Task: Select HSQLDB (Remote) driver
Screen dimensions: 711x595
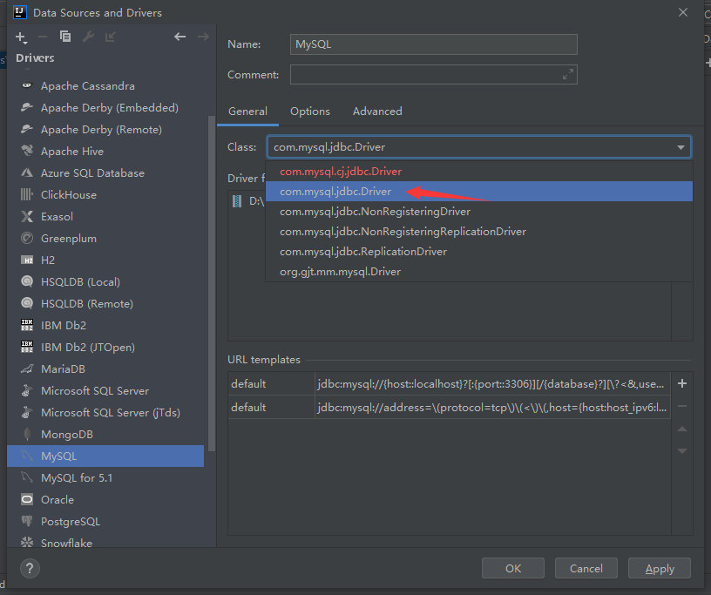Action: point(105,303)
